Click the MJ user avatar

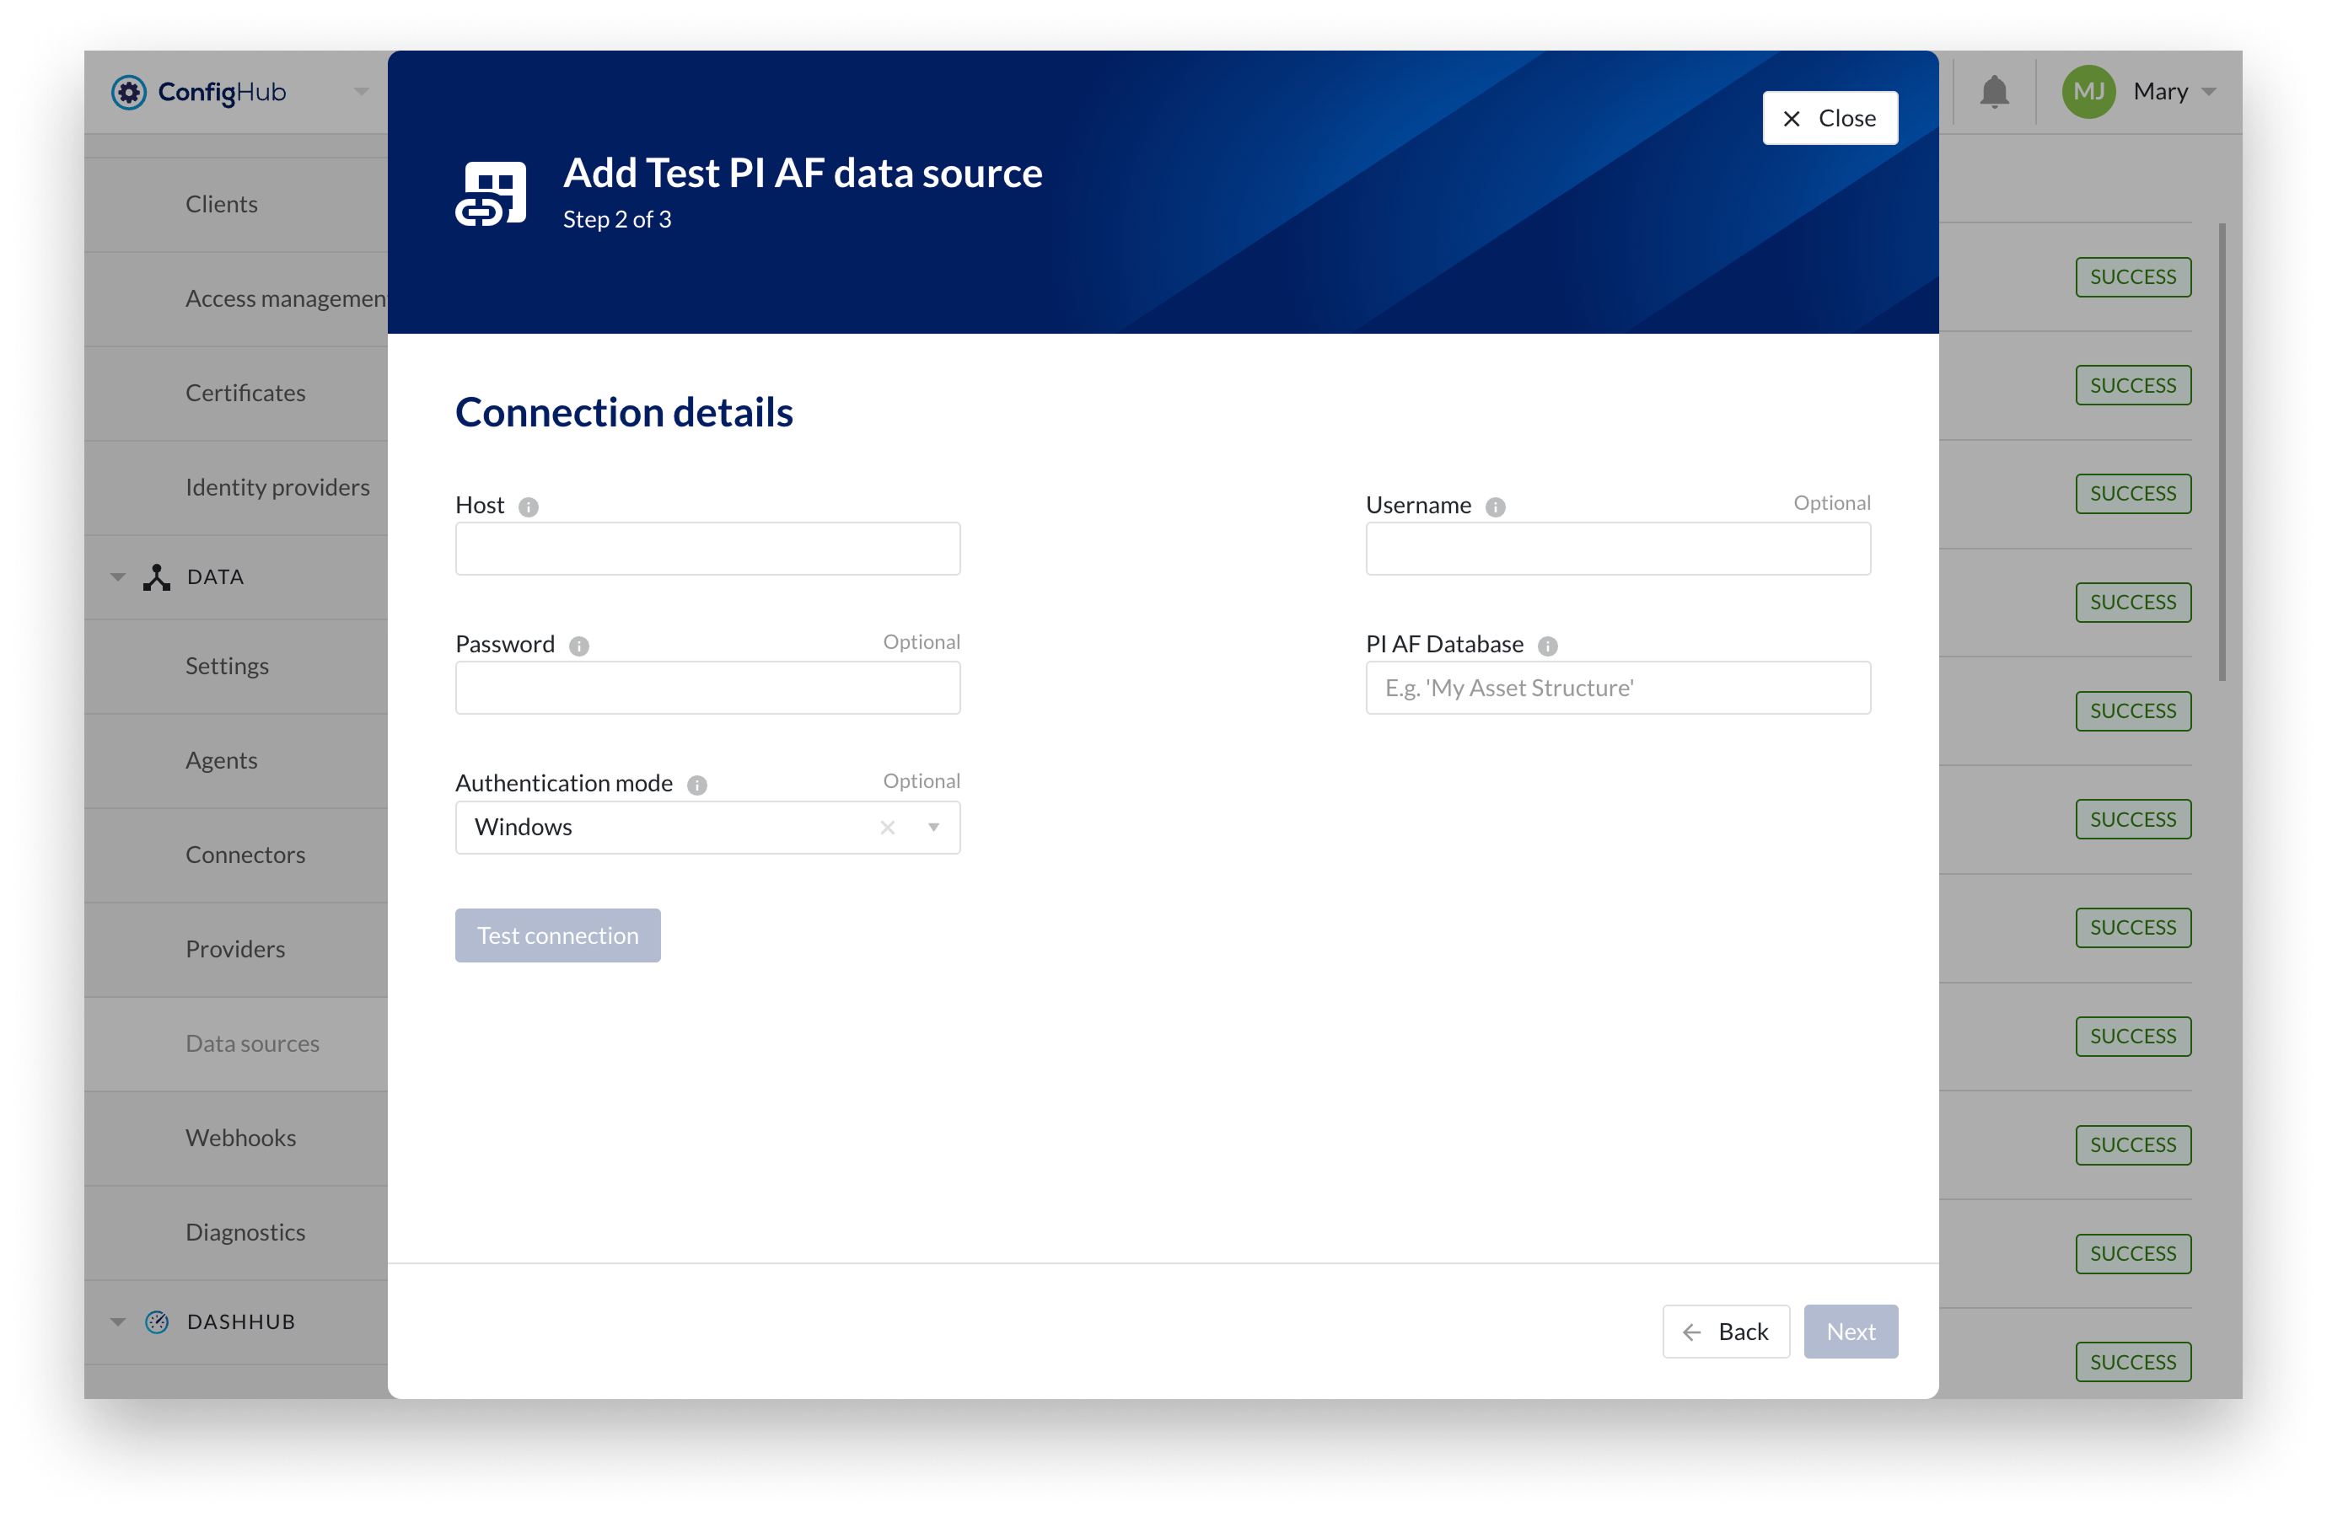pos(2088,92)
